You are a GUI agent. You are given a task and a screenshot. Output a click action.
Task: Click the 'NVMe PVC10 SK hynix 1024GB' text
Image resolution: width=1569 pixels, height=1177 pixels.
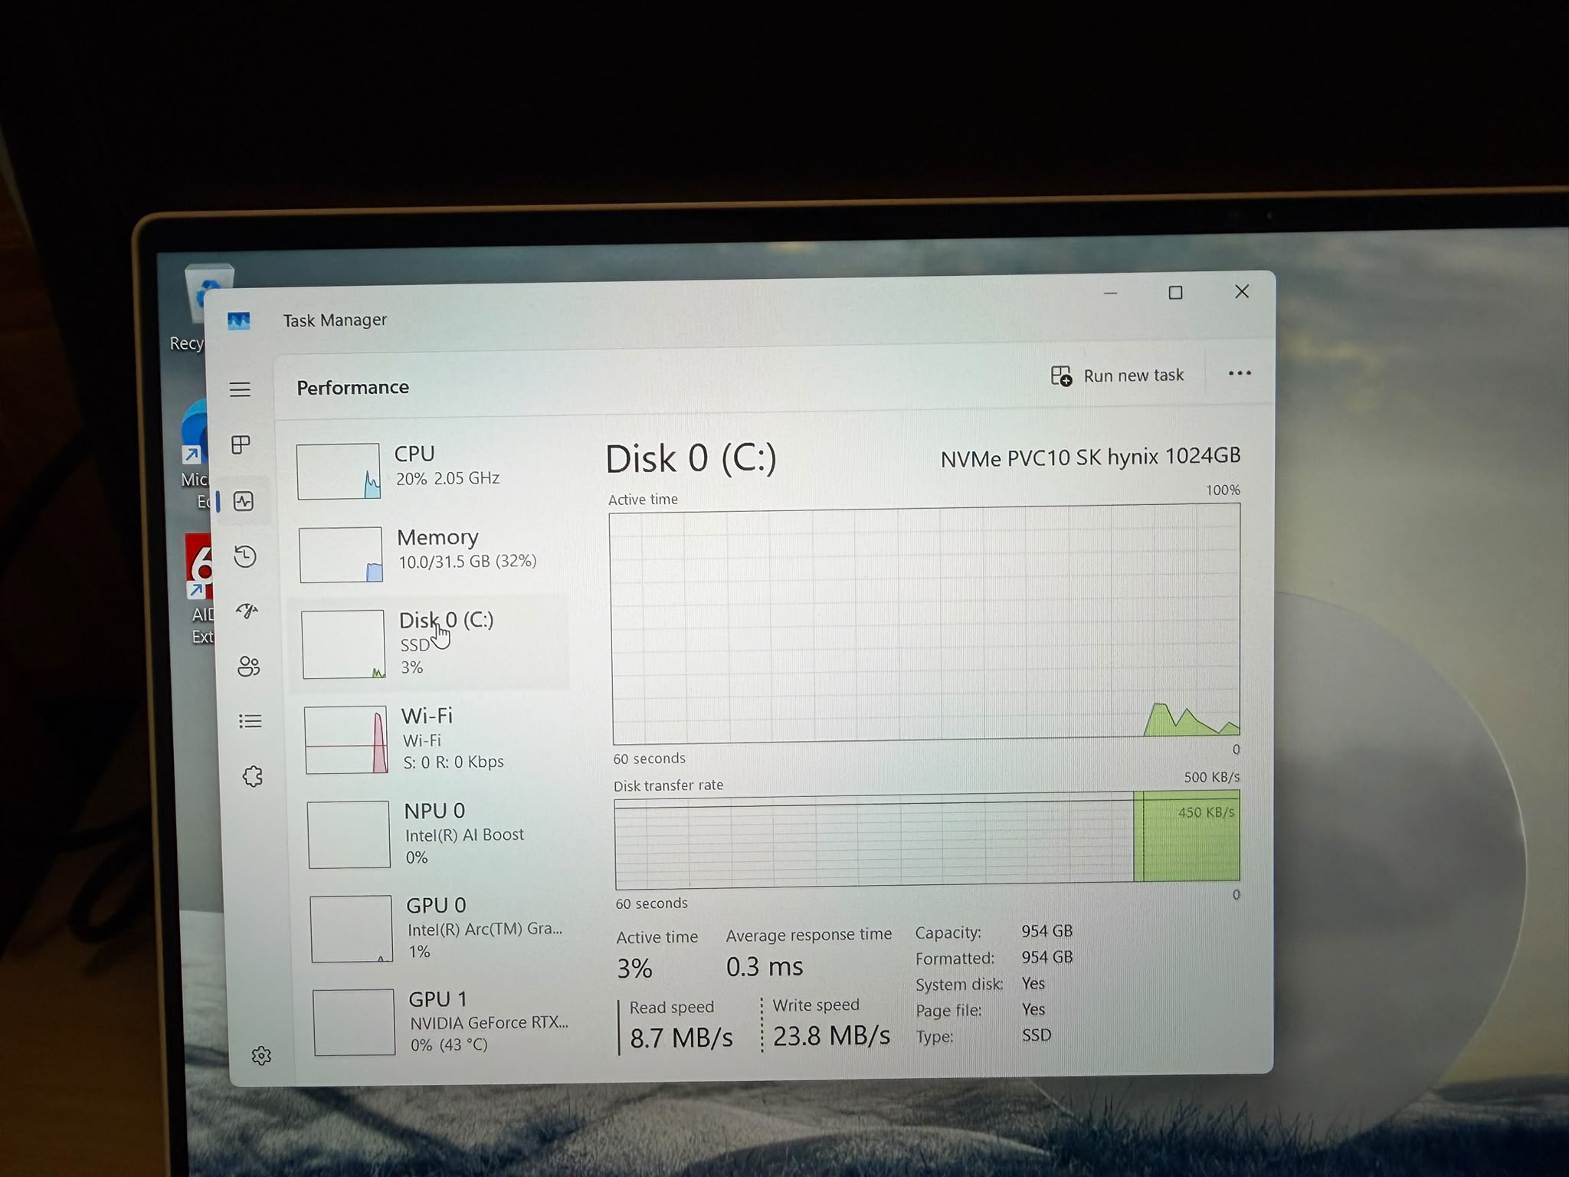(x=1090, y=457)
